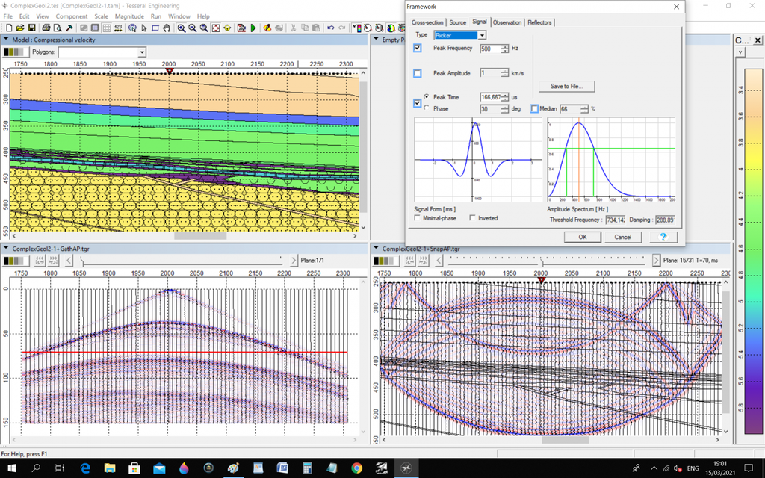Expand the Polygons dropdown in model panel
This screenshot has height=478, width=765.
click(x=141, y=52)
